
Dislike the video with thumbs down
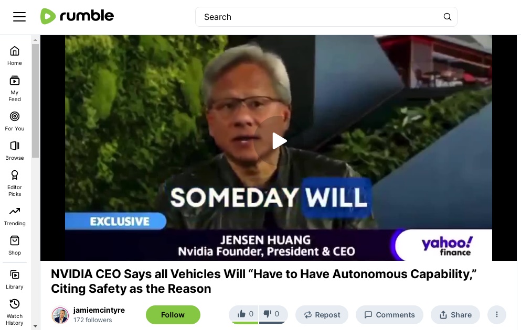coord(272,314)
